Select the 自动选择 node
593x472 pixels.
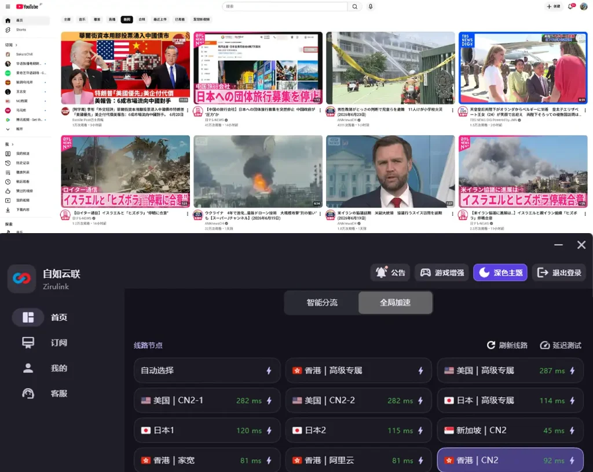[x=207, y=371]
